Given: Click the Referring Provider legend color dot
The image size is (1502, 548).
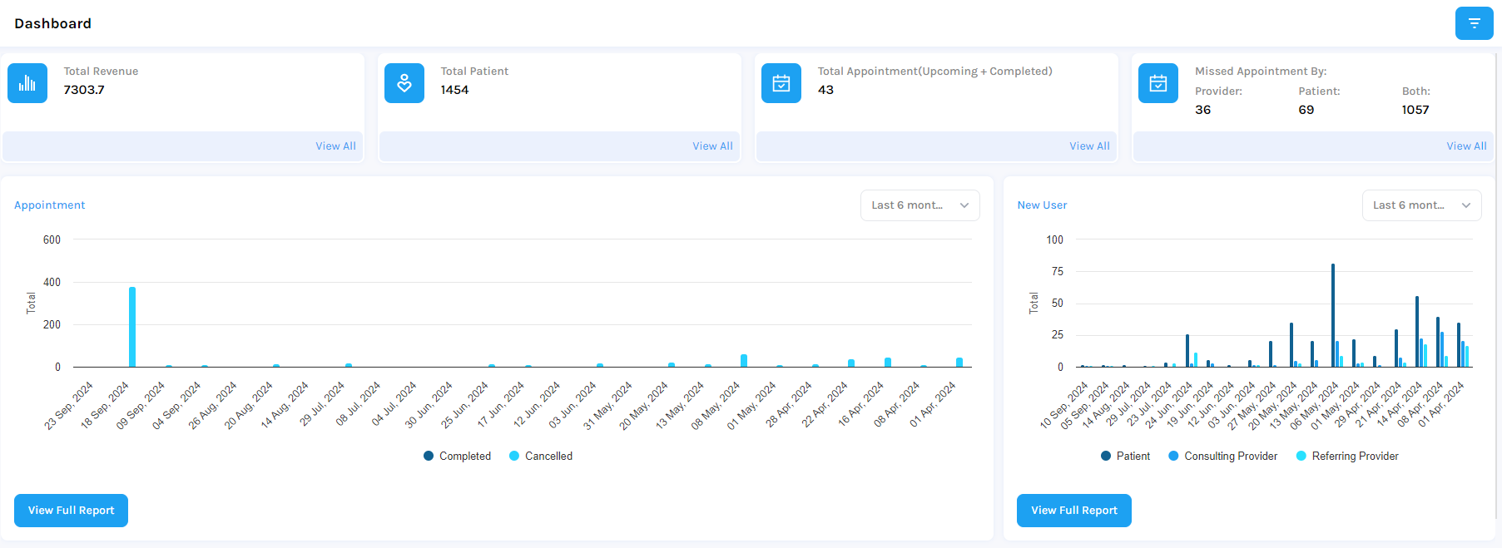Looking at the screenshot, I should pyautogui.click(x=1301, y=456).
